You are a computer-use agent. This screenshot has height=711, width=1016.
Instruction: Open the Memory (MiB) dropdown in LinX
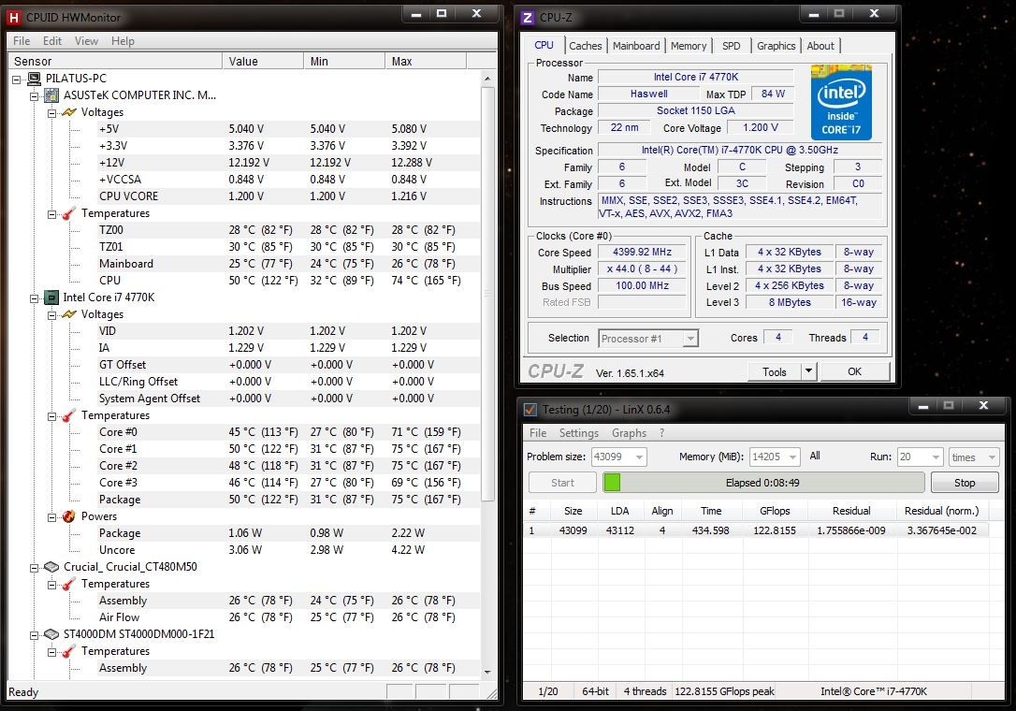[x=792, y=457]
